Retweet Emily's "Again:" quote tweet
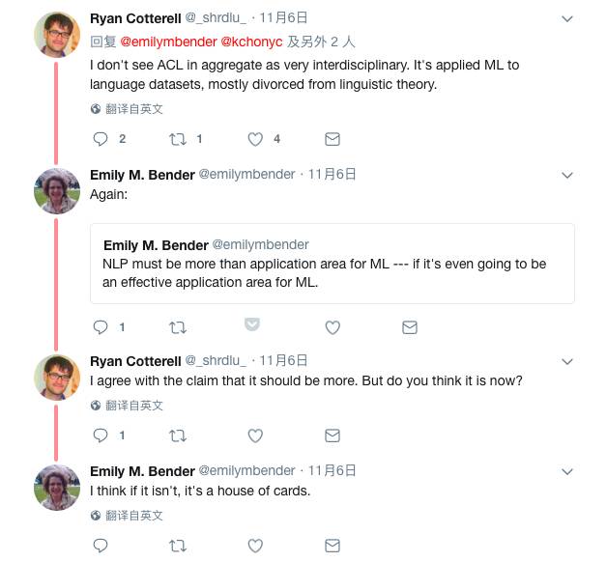 tap(178, 327)
